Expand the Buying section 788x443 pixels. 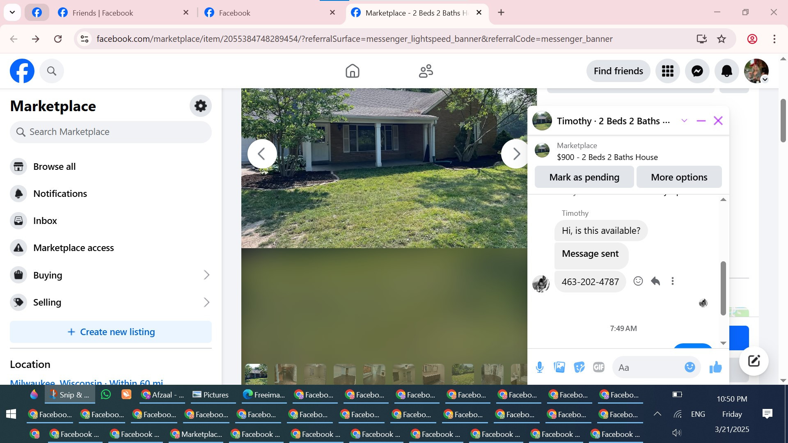point(206,275)
